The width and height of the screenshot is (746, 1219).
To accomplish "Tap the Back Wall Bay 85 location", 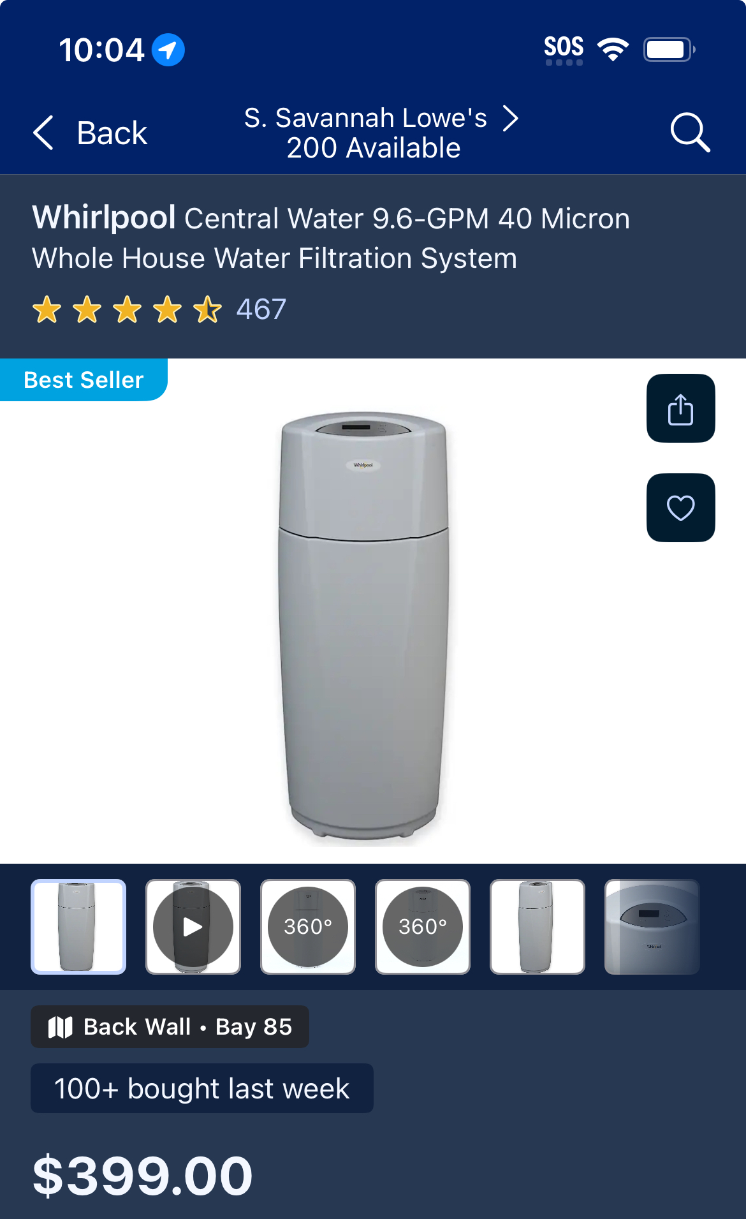I will tap(170, 1026).
